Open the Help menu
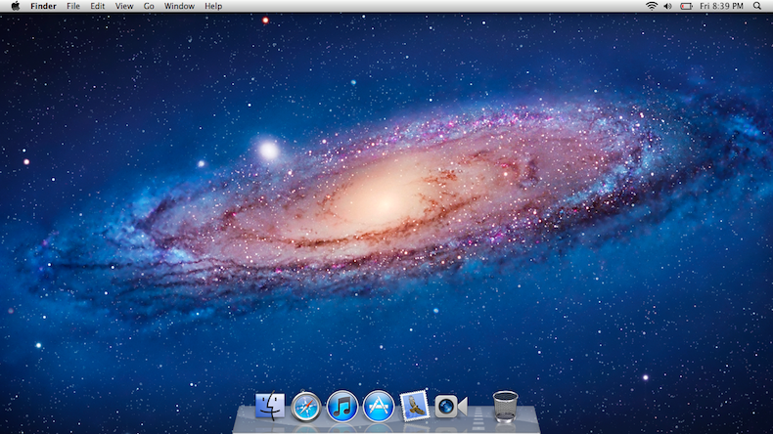The image size is (773, 434). [x=213, y=6]
